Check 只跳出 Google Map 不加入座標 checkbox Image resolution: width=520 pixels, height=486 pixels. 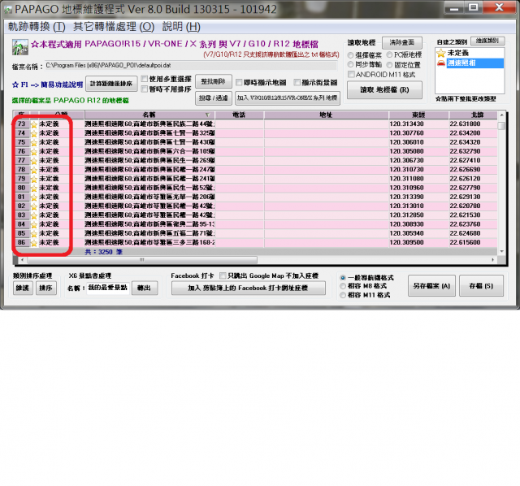coord(223,276)
